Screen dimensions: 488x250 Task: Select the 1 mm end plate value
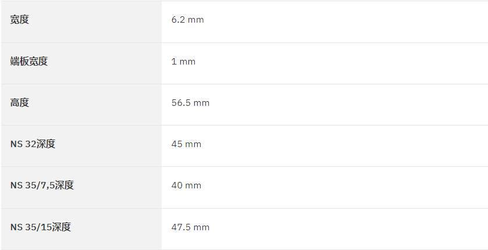point(183,62)
